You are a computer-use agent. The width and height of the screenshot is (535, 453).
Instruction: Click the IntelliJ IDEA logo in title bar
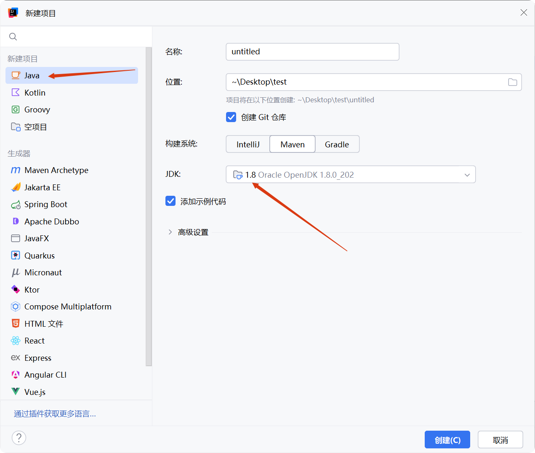pos(13,13)
